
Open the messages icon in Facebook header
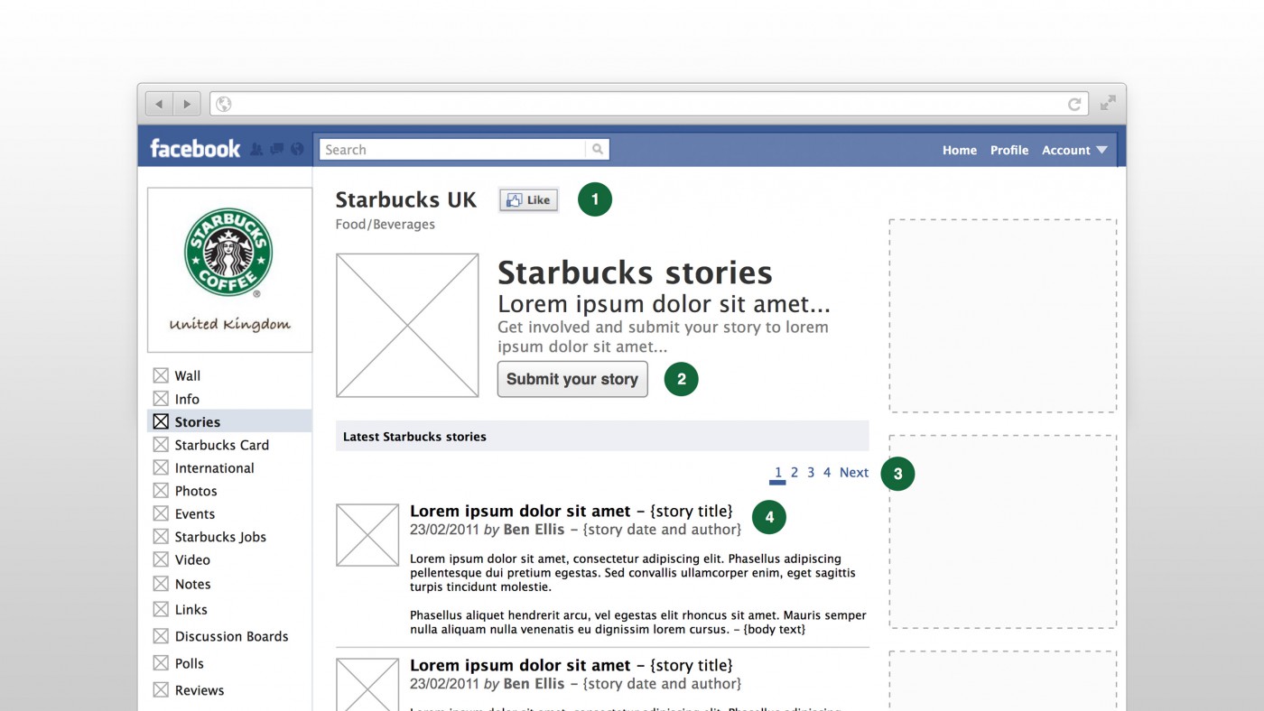point(277,149)
